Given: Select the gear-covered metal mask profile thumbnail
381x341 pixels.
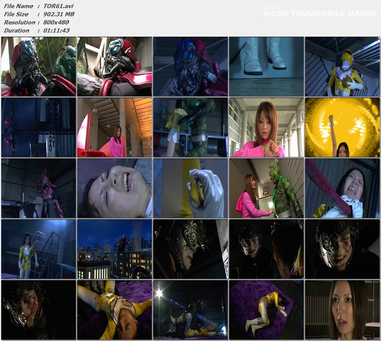Looking at the screenshot, I should (190, 249).
